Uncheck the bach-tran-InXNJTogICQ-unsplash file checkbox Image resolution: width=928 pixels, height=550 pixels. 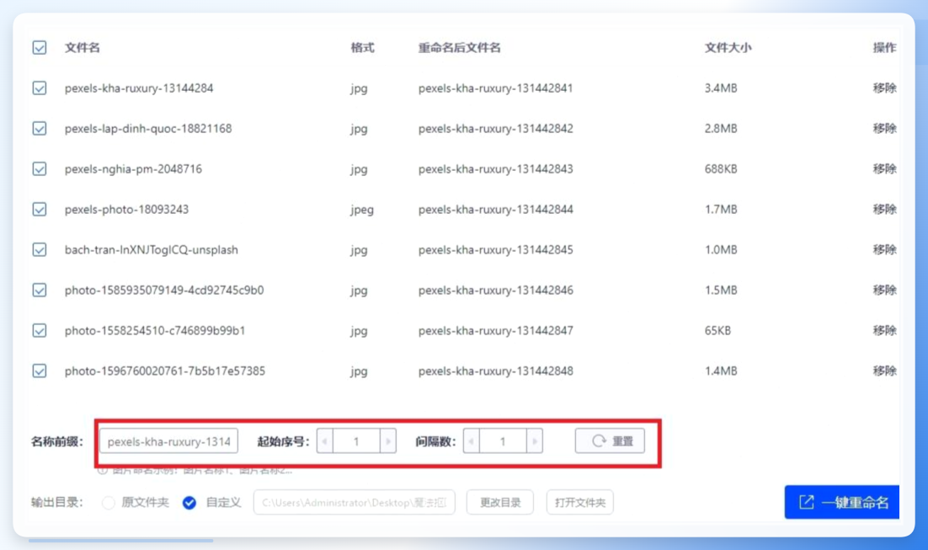[x=40, y=250]
